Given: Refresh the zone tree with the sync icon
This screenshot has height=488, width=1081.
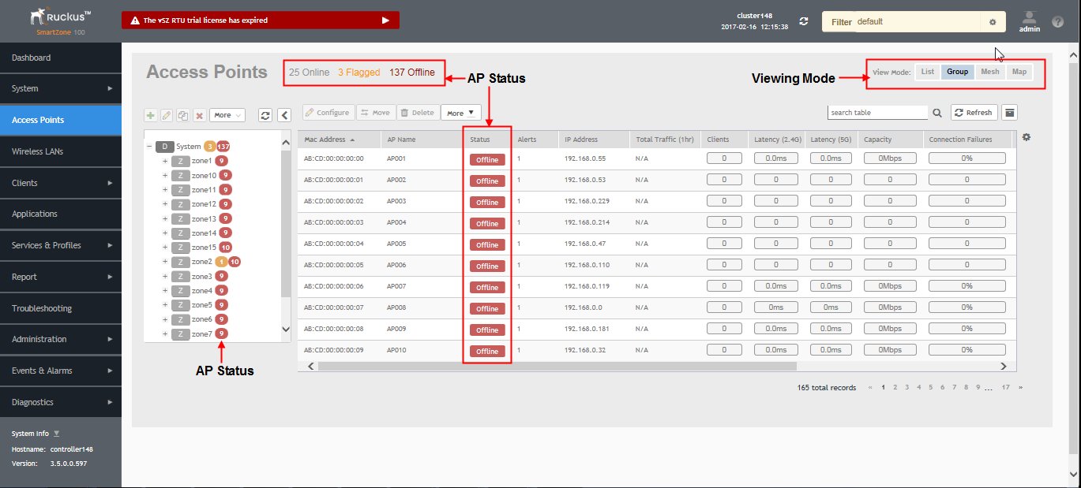Looking at the screenshot, I should tap(265, 115).
